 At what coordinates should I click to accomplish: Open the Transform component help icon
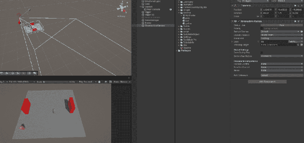tap(295, 6)
